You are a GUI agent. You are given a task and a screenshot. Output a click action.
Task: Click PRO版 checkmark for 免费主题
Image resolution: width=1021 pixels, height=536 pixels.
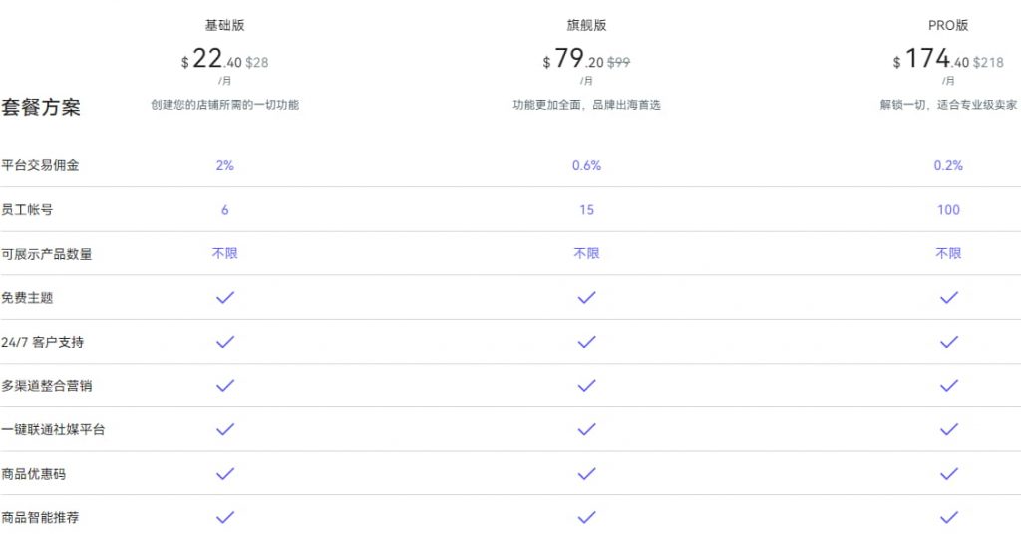click(948, 297)
